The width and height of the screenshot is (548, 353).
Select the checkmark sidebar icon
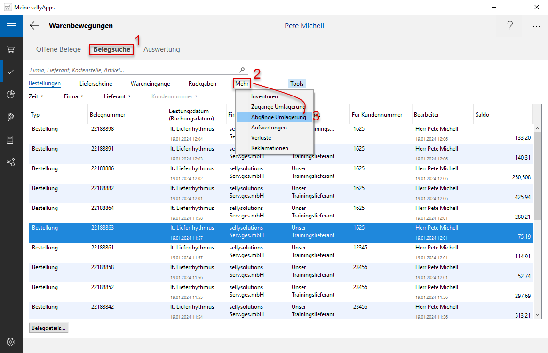[x=11, y=72]
